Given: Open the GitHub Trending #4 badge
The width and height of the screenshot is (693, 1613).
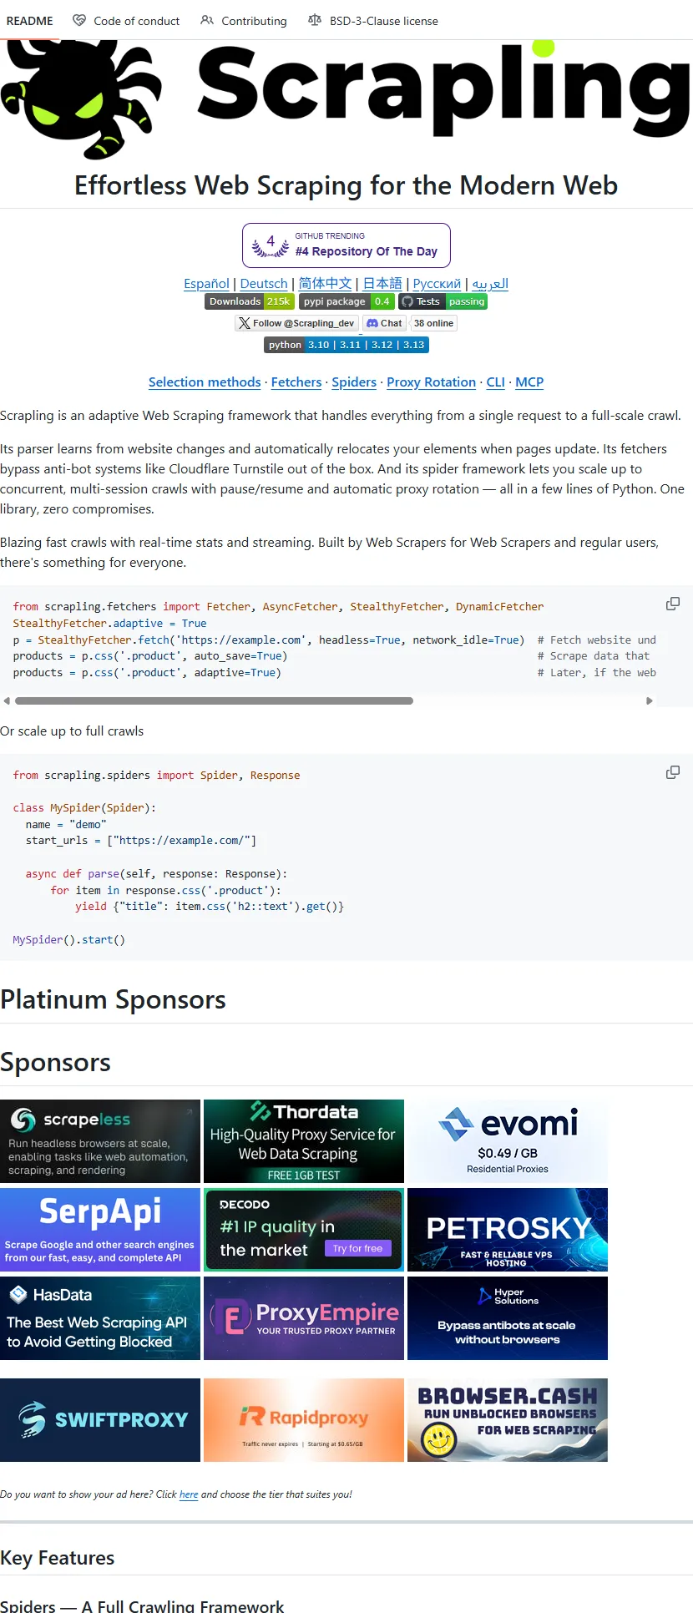Looking at the screenshot, I should [346, 245].
